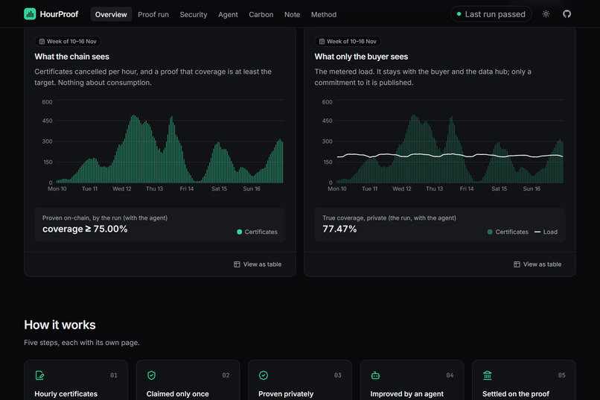This screenshot has height=400, width=600.
Task: Navigate to the Method tab
Action: coord(324,15)
